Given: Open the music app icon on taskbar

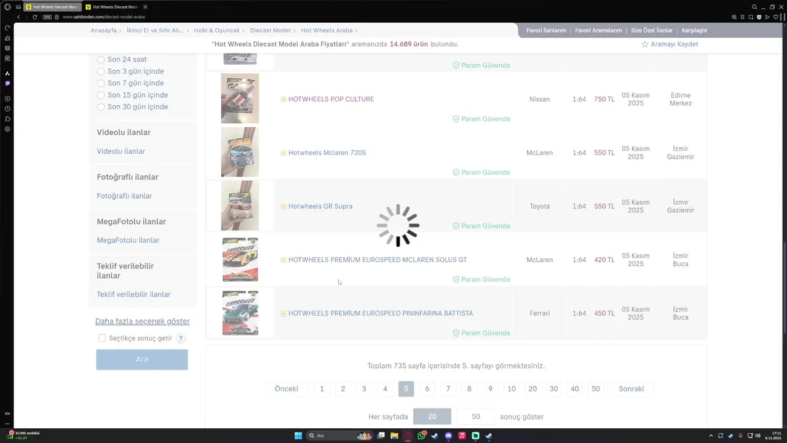Looking at the screenshot, I should [x=462, y=436].
